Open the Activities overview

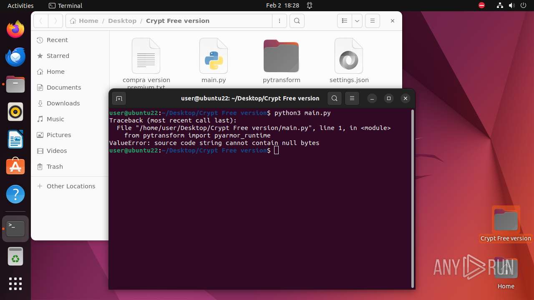(x=20, y=5)
